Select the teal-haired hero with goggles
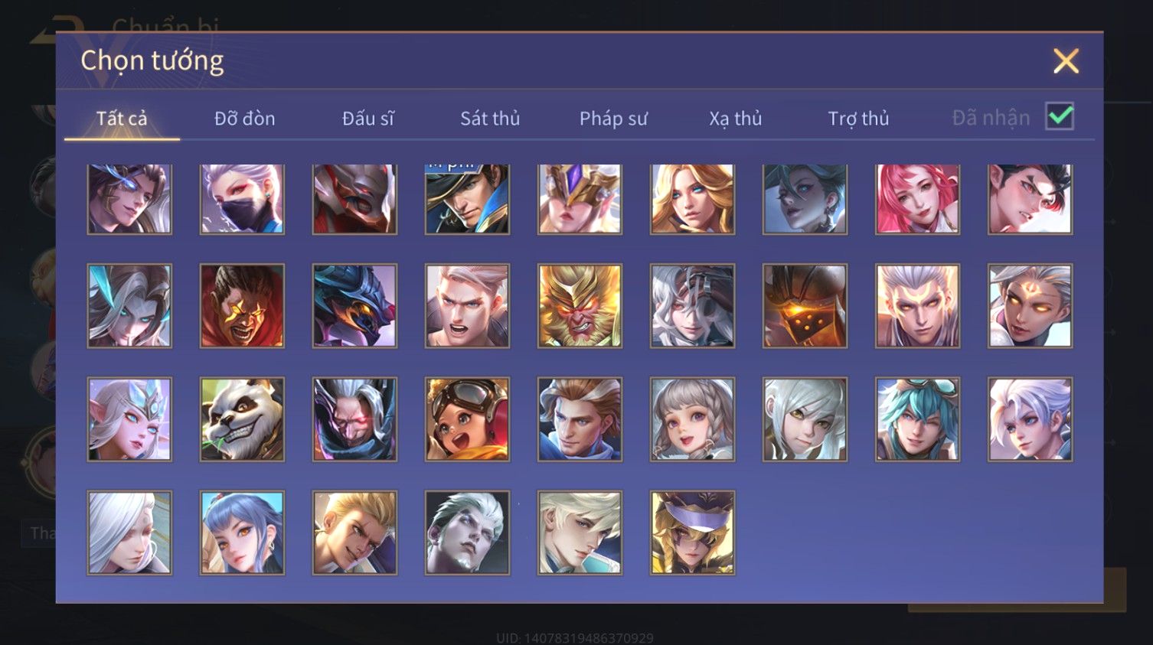 point(917,419)
